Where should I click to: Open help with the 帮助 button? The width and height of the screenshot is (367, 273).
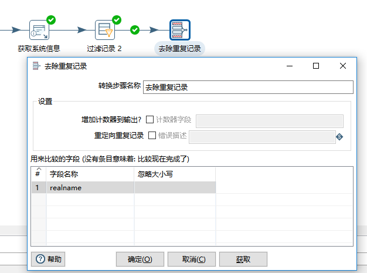48,259
